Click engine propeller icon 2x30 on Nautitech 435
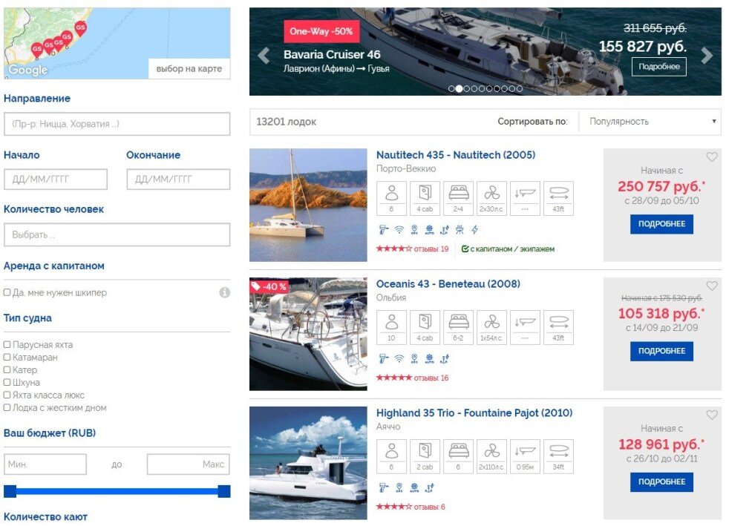The image size is (752, 526). (491, 198)
